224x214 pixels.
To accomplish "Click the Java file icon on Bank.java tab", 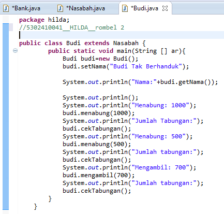I will click(x=6, y=8).
